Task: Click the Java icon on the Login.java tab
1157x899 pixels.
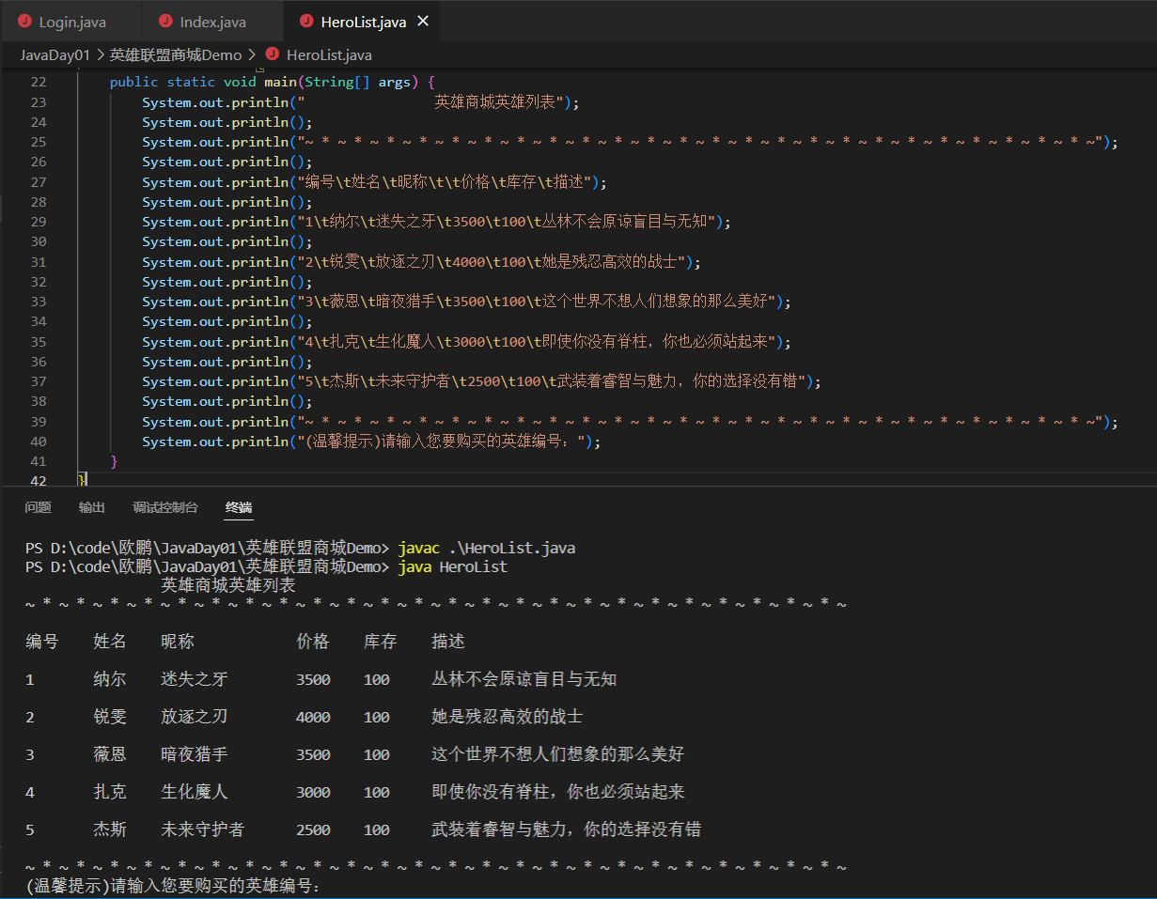Action: (x=24, y=21)
